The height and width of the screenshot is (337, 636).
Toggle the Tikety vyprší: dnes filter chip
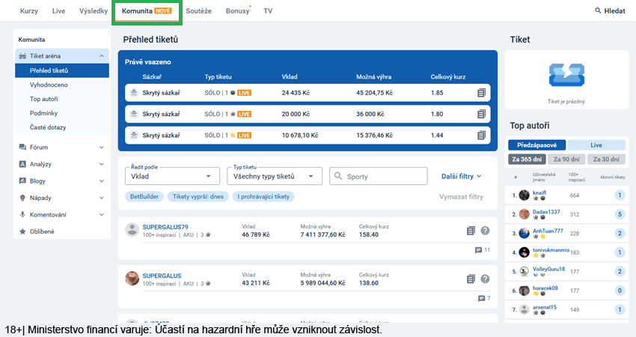[x=198, y=196]
